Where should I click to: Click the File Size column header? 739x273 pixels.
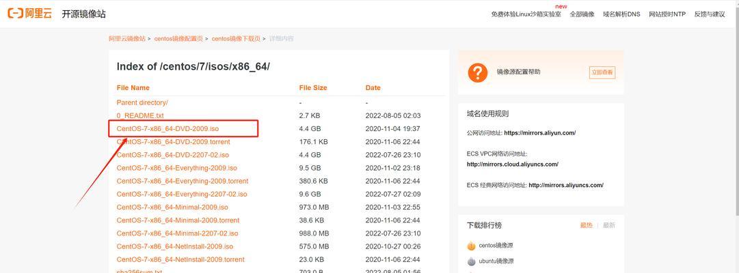[x=313, y=87]
